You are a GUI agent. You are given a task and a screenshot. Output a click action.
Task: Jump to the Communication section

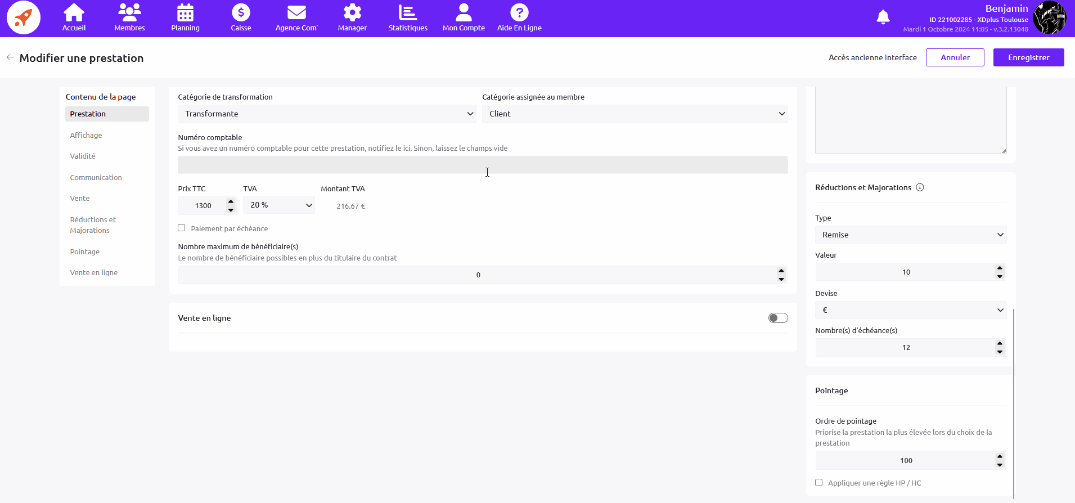coord(96,177)
